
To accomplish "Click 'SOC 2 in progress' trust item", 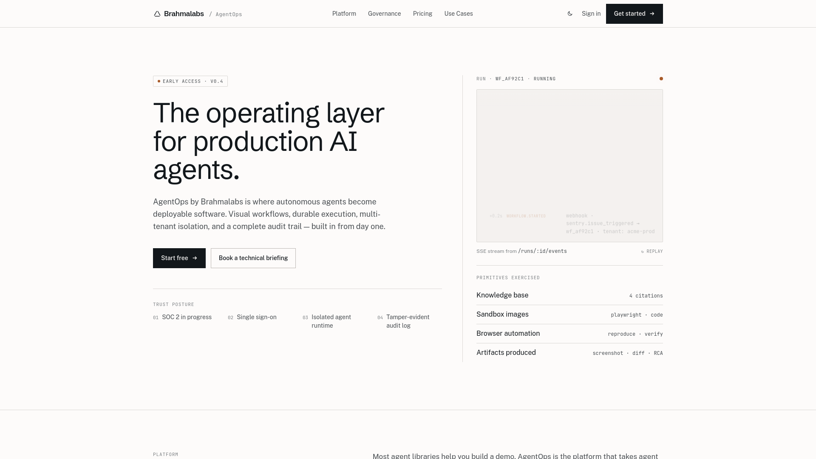I will [182, 317].
